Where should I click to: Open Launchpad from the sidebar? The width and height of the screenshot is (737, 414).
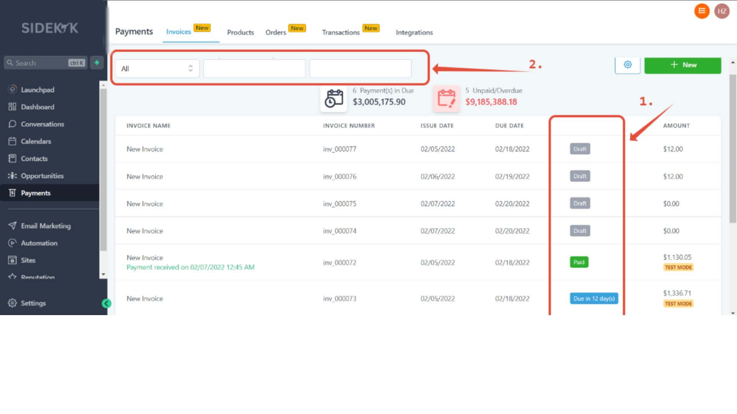click(37, 90)
